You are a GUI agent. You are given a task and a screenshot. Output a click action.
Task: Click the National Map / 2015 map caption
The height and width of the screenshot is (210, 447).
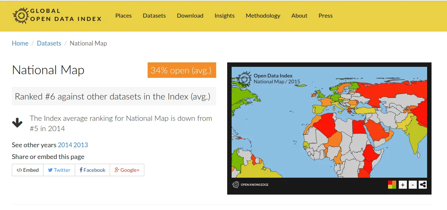[277, 82]
